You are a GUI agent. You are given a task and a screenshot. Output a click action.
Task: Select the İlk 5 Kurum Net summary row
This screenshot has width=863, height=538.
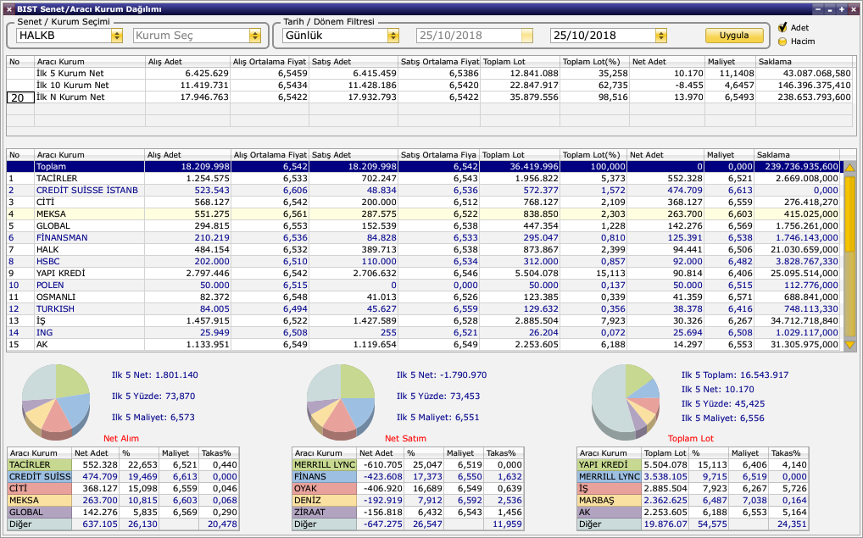tap(429, 73)
